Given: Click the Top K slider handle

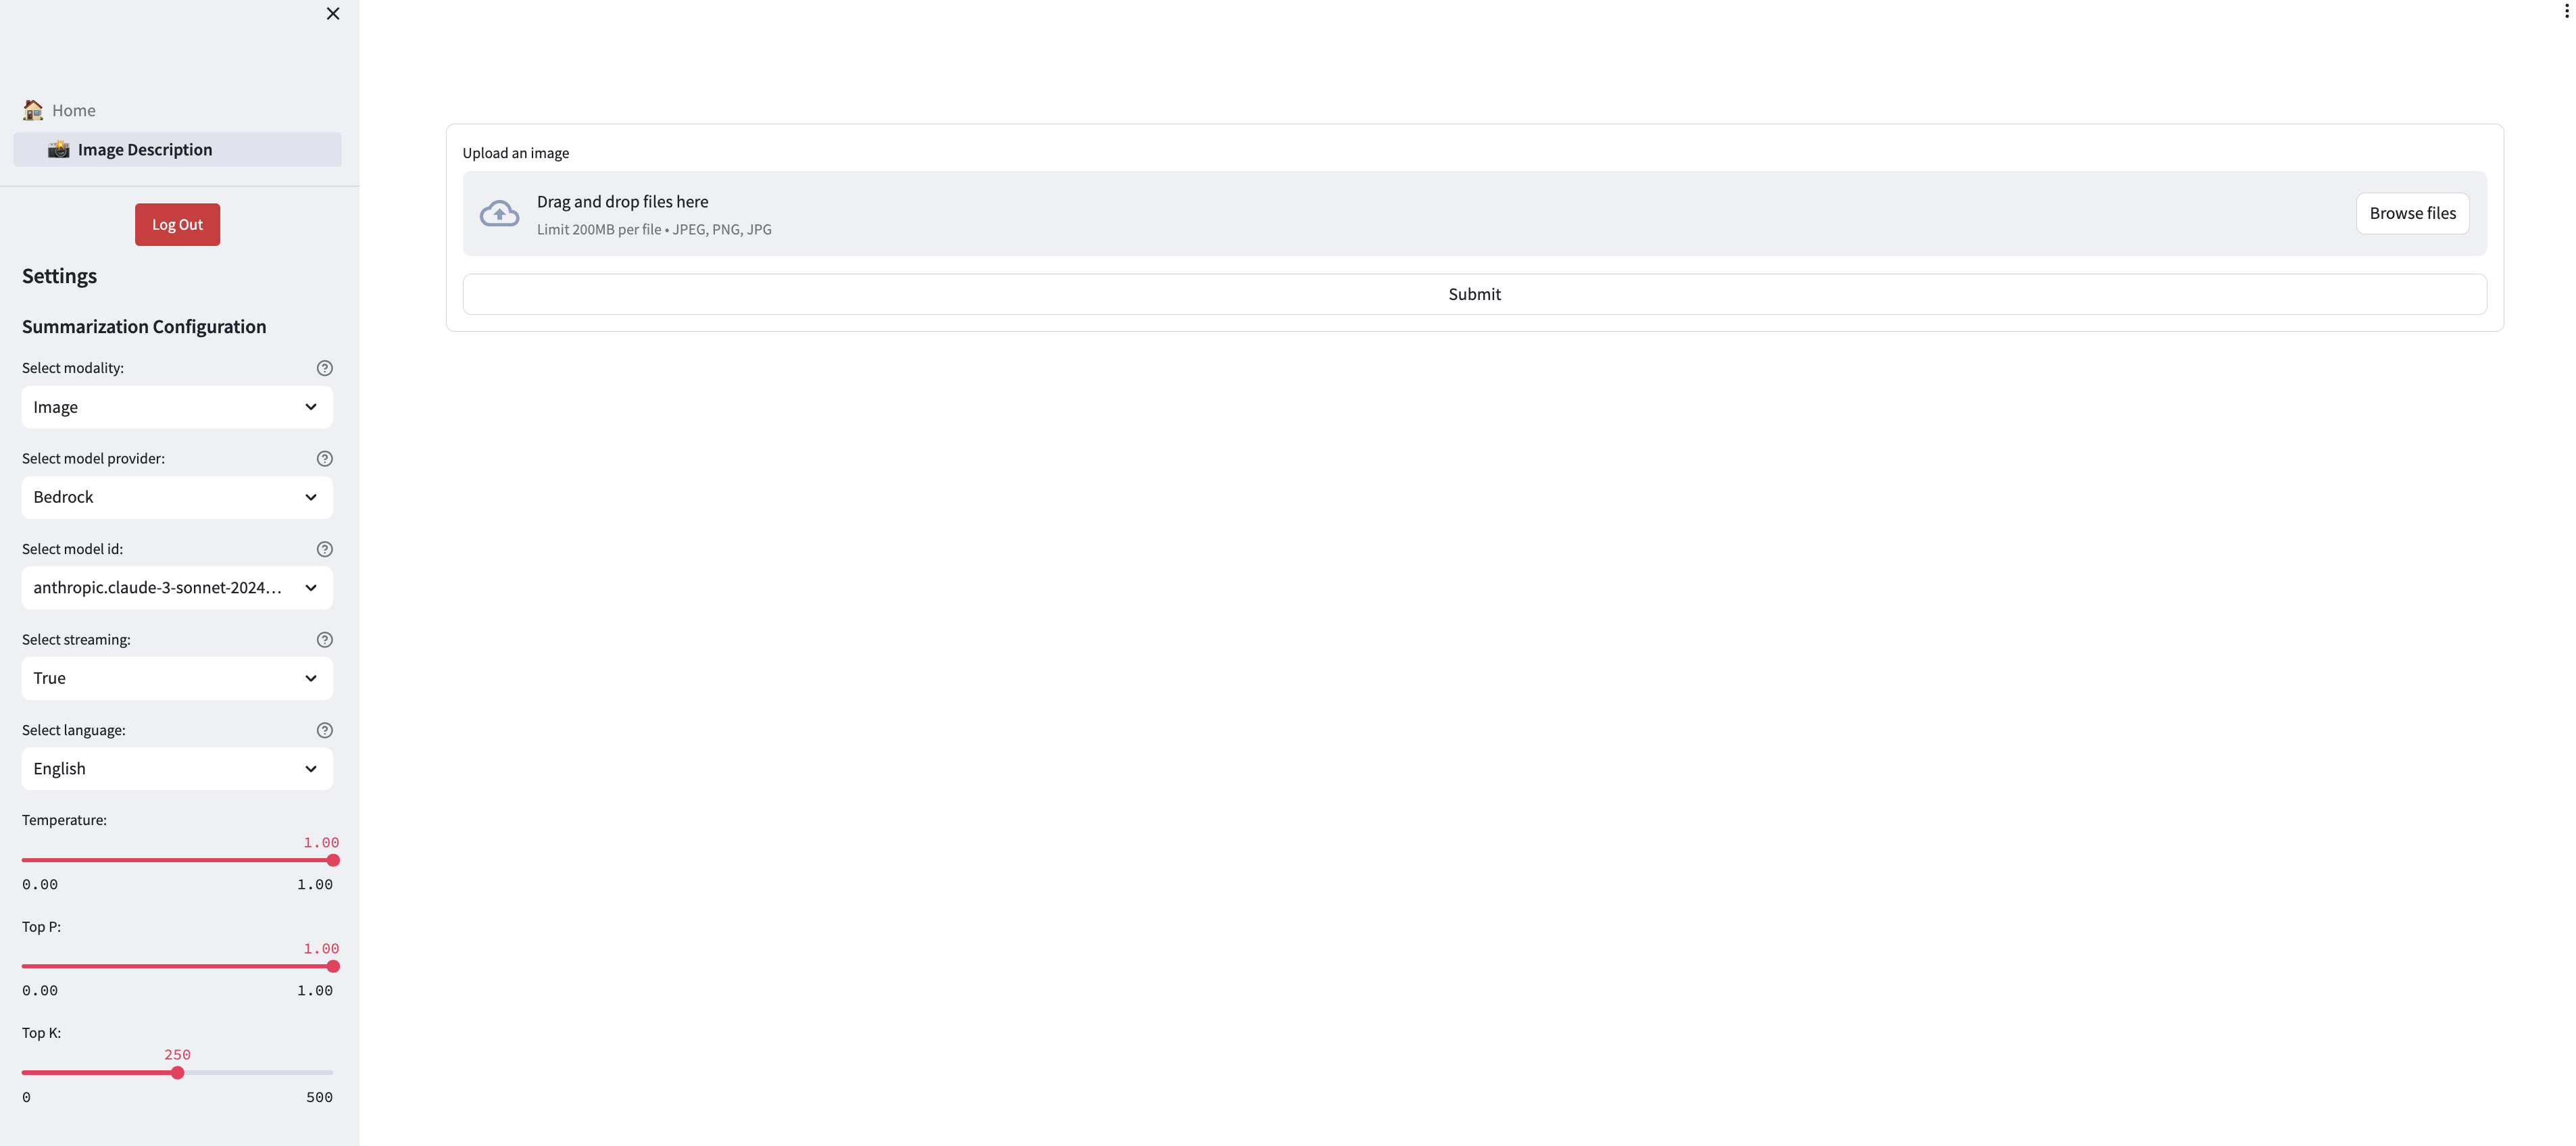Looking at the screenshot, I should (x=177, y=1073).
